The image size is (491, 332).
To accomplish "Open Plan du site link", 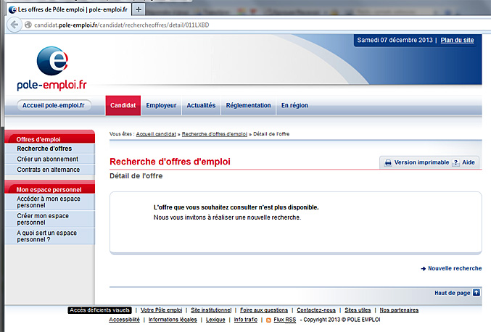I will click(457, 40).
